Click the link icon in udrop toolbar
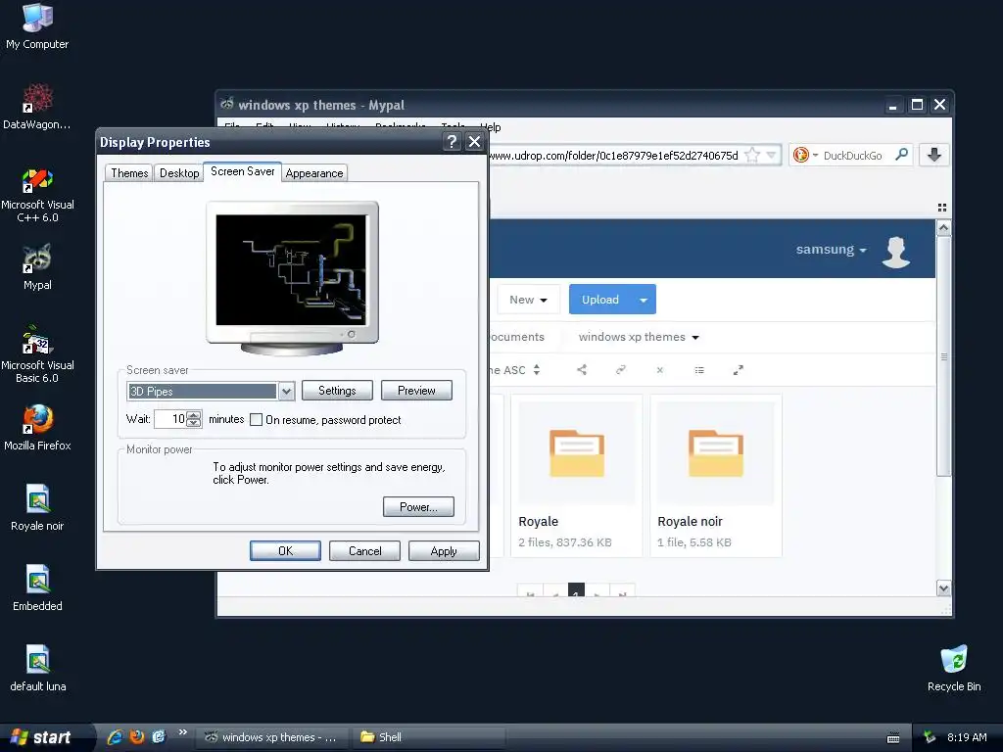Image resolution: width=1003 pixels, height=752 pixels. click(620, 369)
